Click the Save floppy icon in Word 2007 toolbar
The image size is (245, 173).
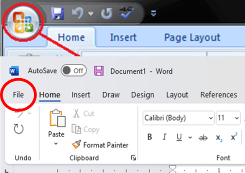[58, 14]
